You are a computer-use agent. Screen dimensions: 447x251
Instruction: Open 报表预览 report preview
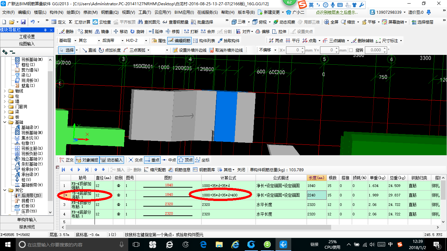tap(27, 226)
